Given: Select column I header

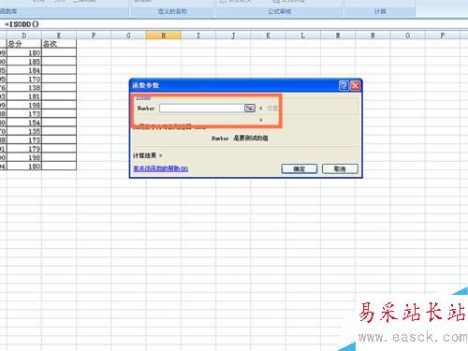Looking at the screenshot, I should pyautogui.click(x=198, y=36).
